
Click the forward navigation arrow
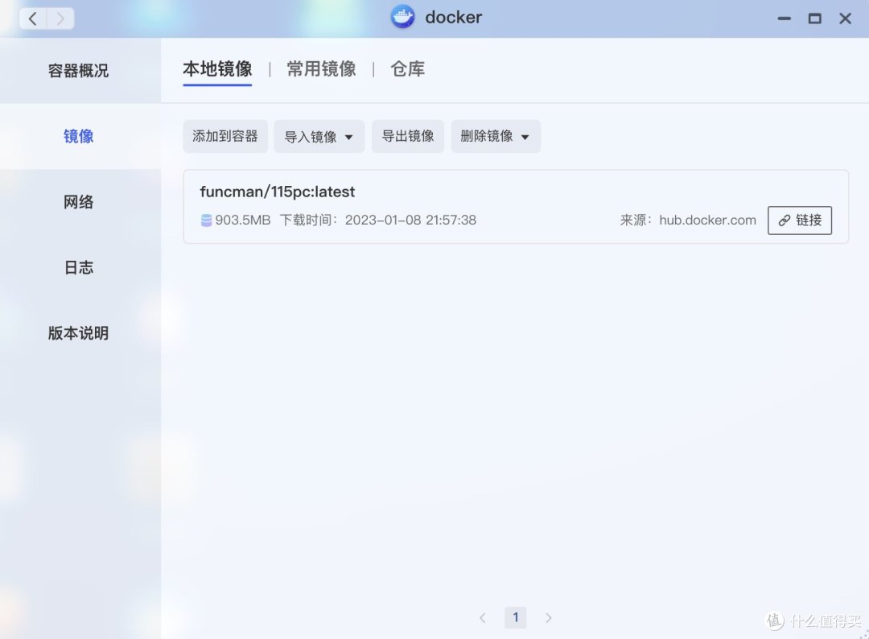[x=58, y=18]
